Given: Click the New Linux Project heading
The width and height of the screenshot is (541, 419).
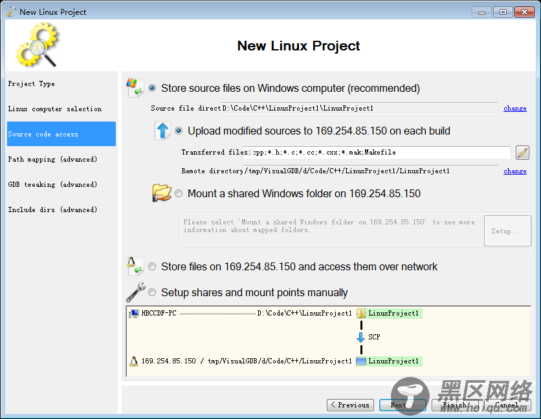Looking at the screenshot, I should (x=298, y=46).
